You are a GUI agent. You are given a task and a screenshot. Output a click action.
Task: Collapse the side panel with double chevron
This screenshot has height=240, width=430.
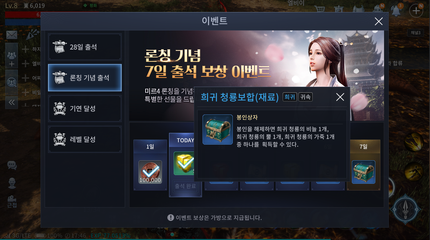pos(12,102)
